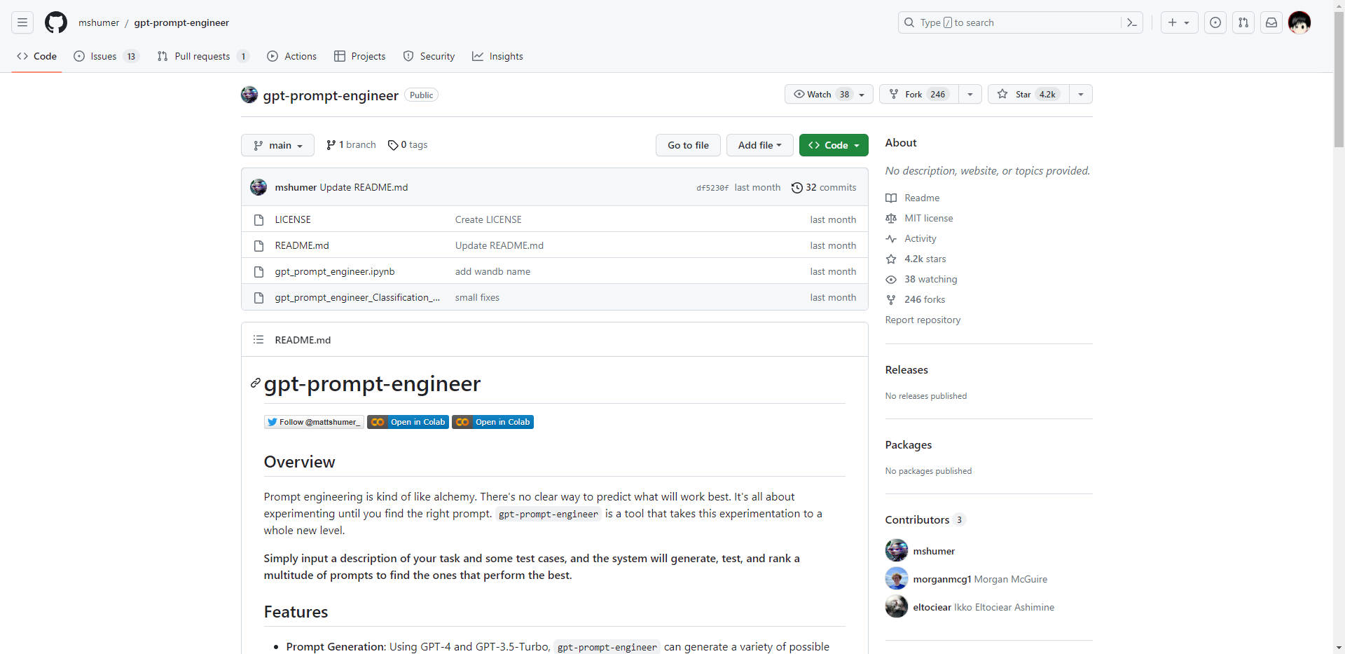The width and height of the screenshot is (1345, 654).
Task: Open the pull requests icon in header
Action: click(x=1243, y=22)
